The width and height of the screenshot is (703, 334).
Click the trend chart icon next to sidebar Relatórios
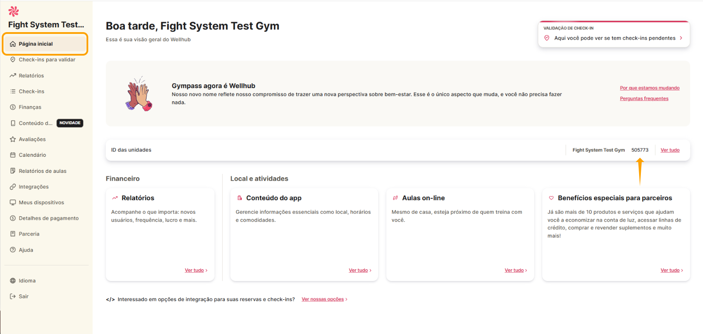(x=13, y=76)
